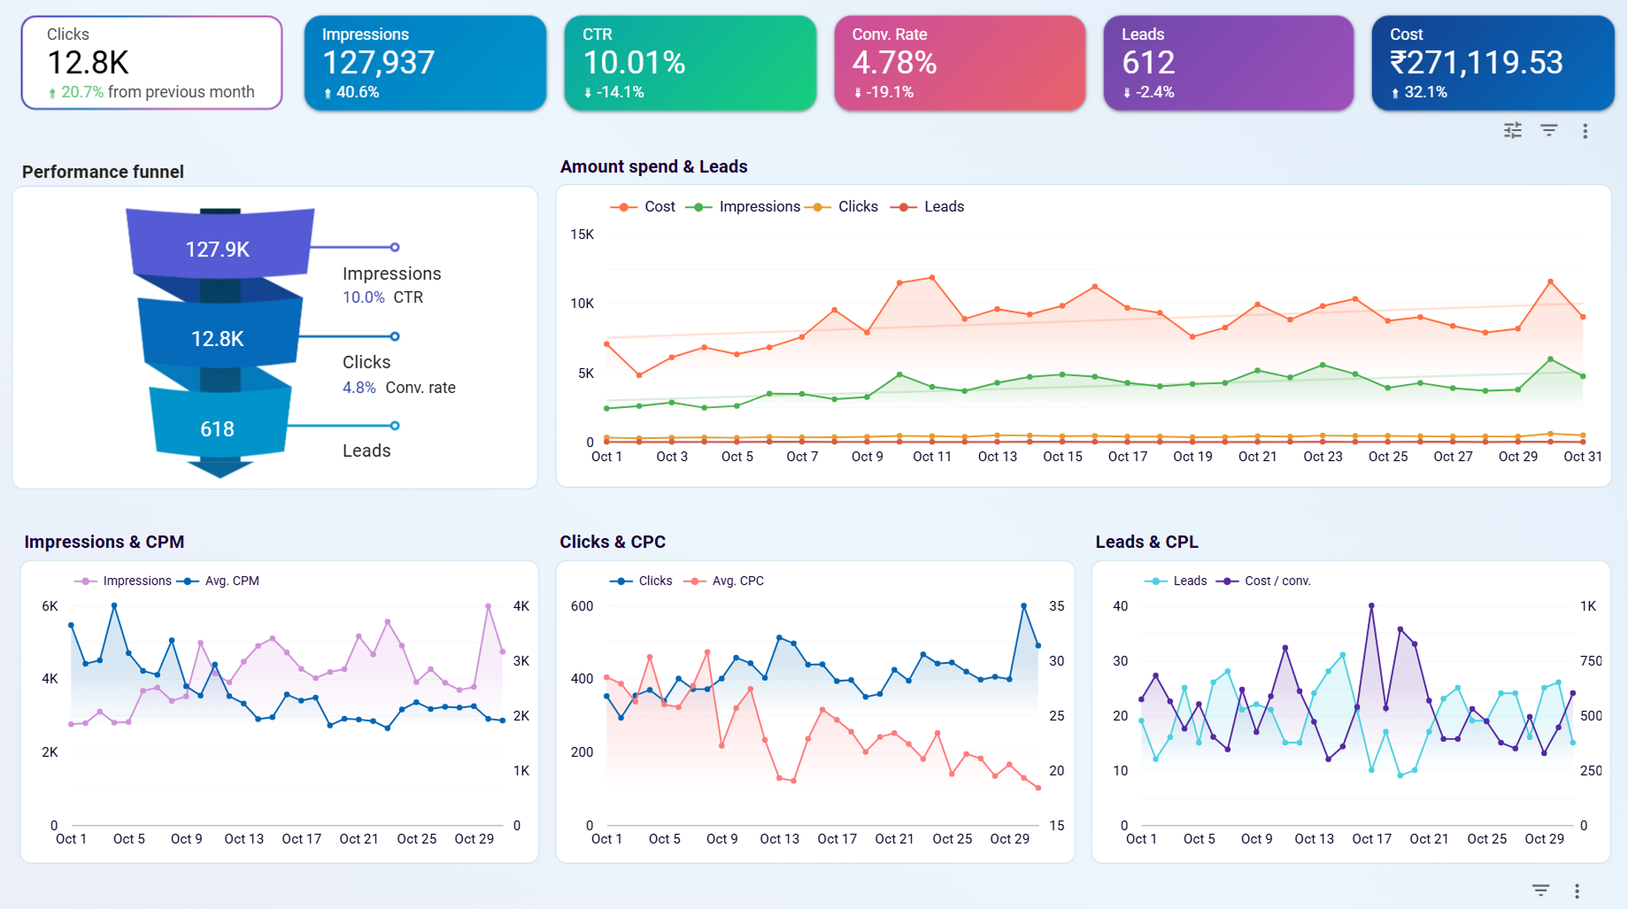Select the Leads 612 scorecard
Image resolution: width=1628 pixels, height=909 pixels.
click(1228, 63)
